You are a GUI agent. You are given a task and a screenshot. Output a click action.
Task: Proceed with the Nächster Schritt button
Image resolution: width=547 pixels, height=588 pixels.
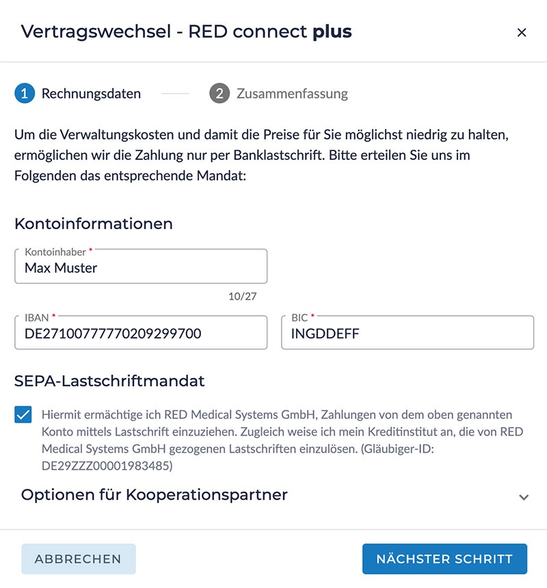[x=444, y=559]
